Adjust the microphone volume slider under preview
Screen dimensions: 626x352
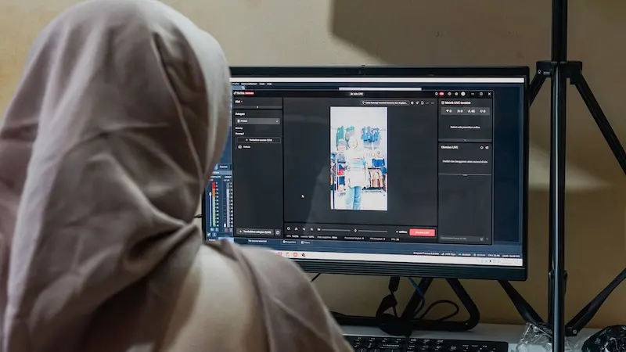372,231
